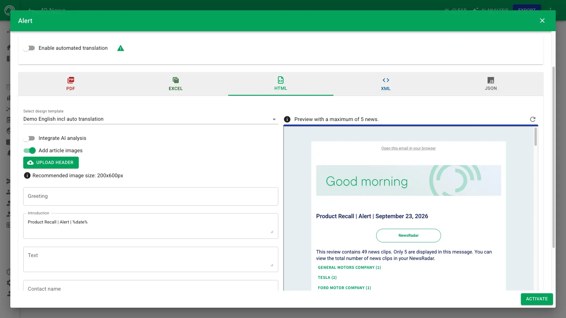566x318 pixels.
Task: Click the 'Alert' dialog title
Action: [25, 21]
